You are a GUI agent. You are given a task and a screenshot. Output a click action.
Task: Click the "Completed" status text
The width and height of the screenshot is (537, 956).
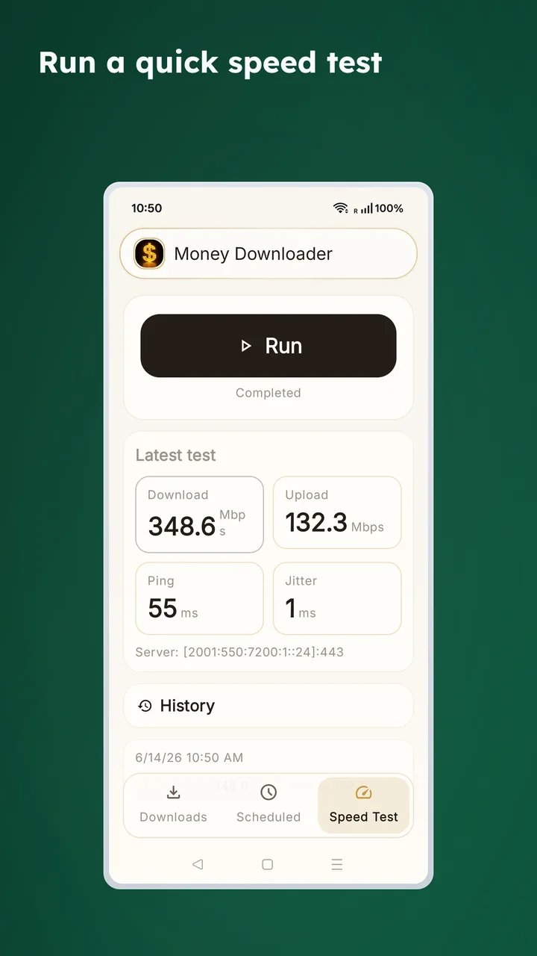coord(268,393)
